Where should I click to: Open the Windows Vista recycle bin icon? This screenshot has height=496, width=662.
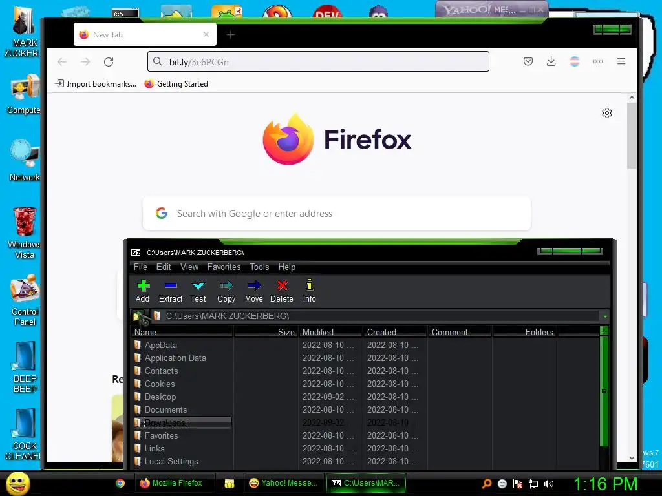(25, 232)
